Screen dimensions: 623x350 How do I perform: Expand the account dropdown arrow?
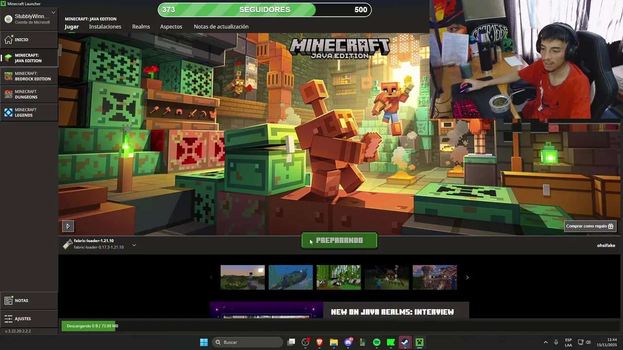53,13
